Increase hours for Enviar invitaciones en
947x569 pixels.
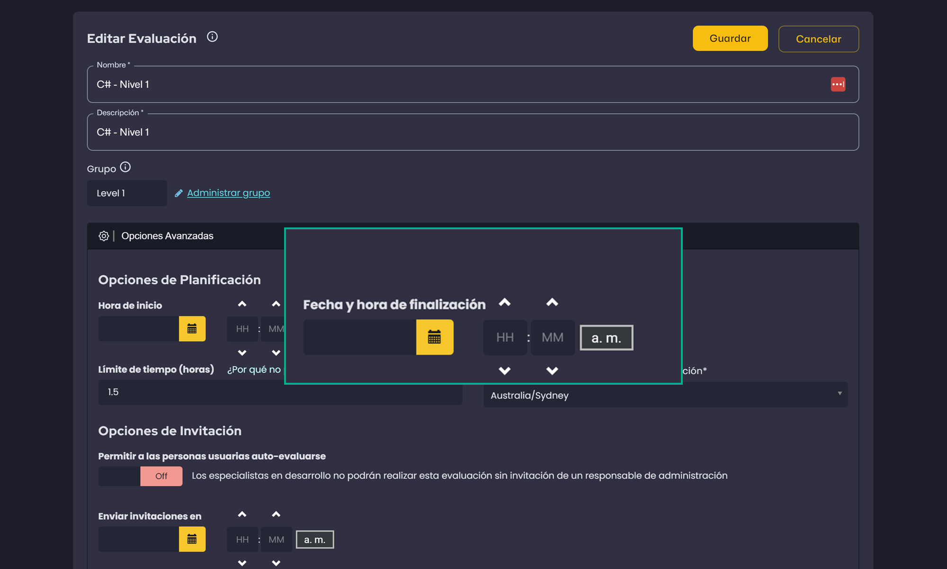point(242,515)
